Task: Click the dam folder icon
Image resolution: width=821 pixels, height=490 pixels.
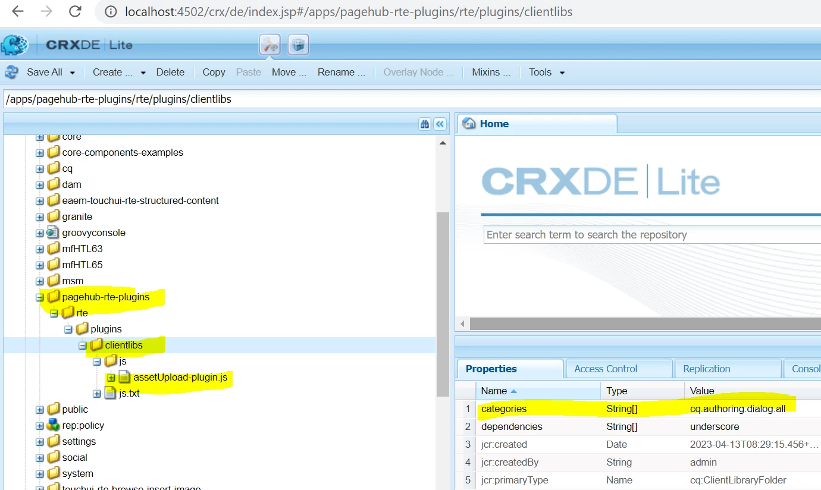Action: coord(54,184)
